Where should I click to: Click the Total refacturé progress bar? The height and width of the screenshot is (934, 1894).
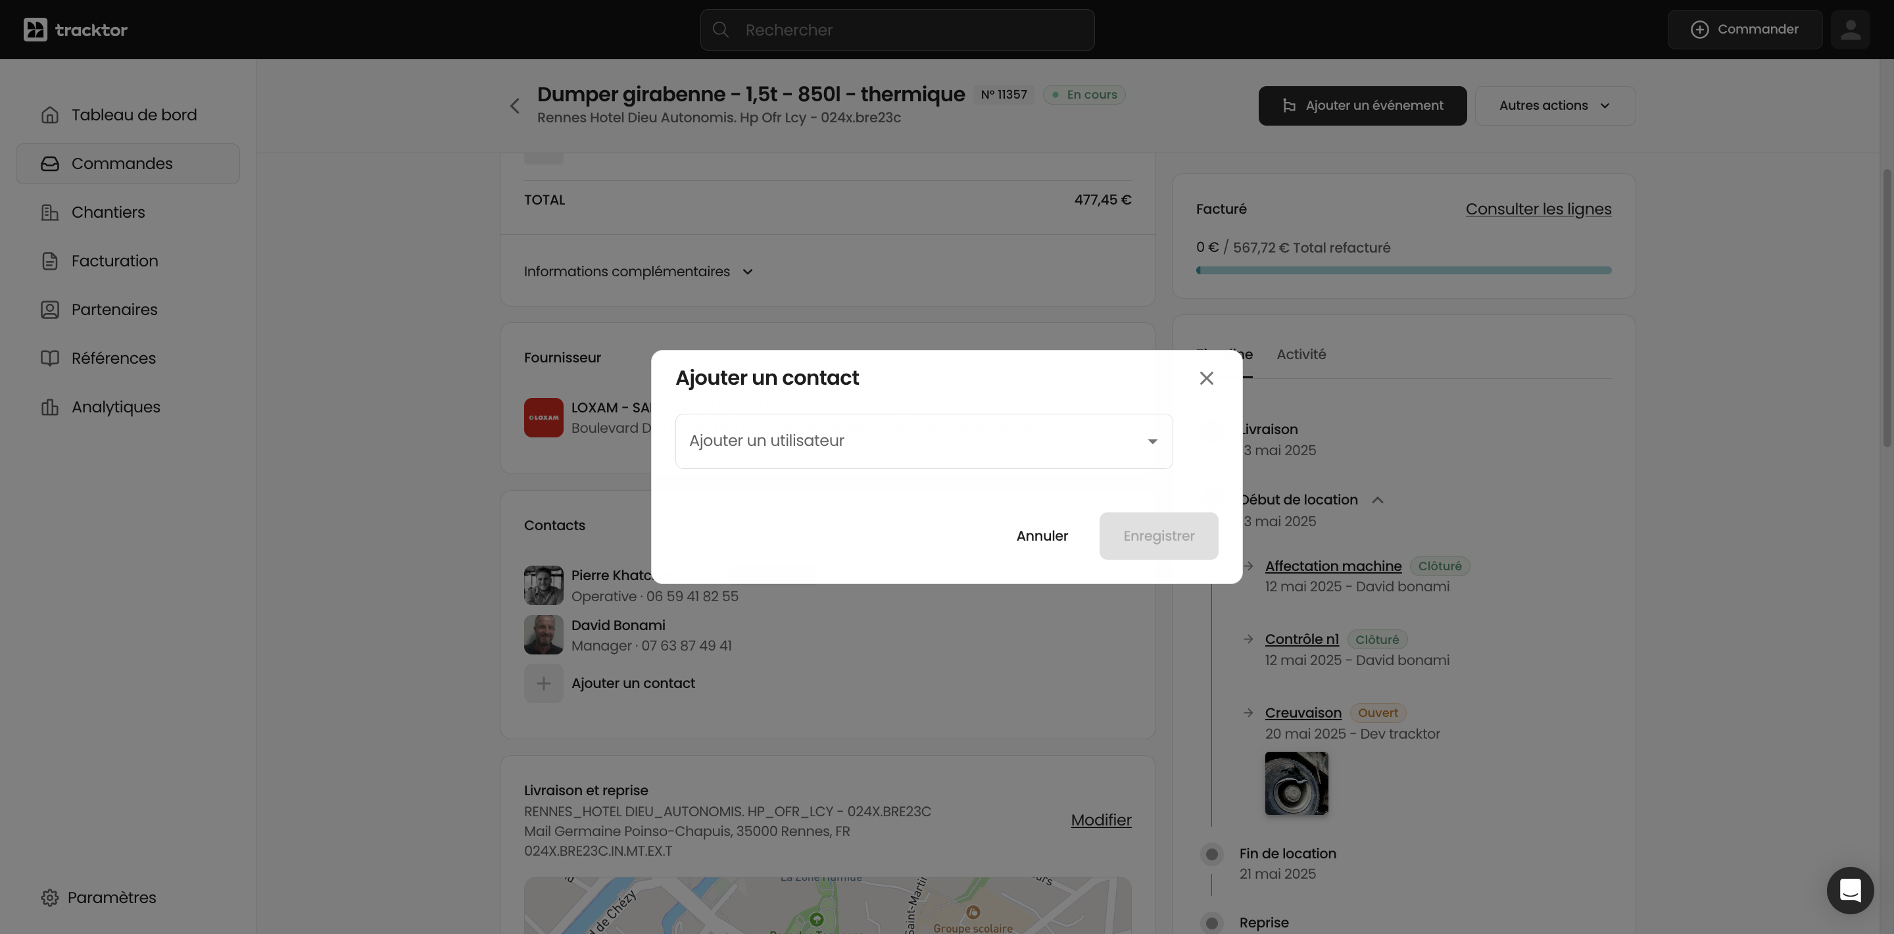click(x=1403, y=270)
